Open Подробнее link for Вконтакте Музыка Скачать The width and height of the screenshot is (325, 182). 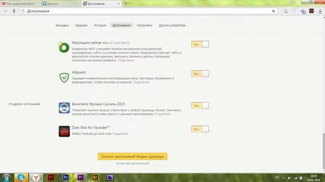coord(162,114)
